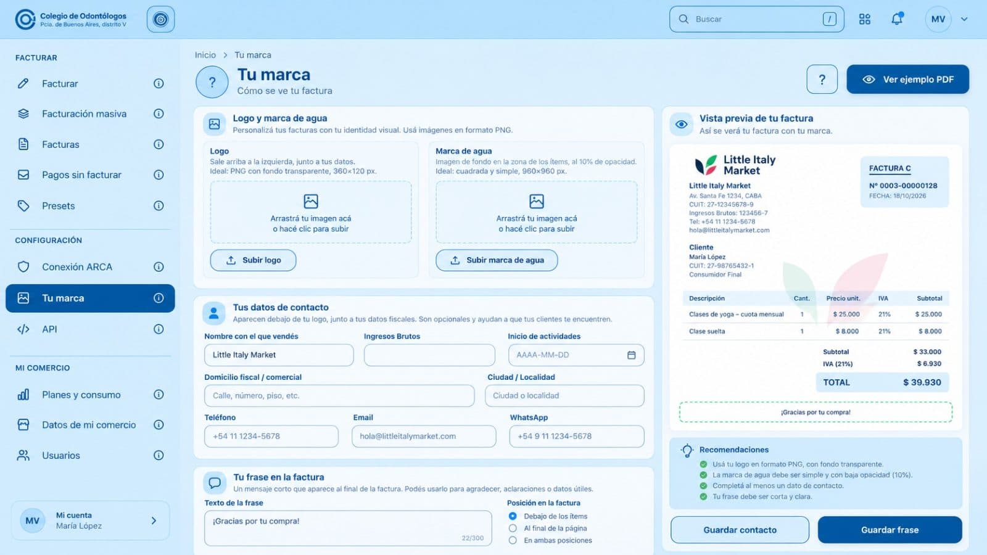Click the Ver ejemplo PDF button

(x=907, y=80)
